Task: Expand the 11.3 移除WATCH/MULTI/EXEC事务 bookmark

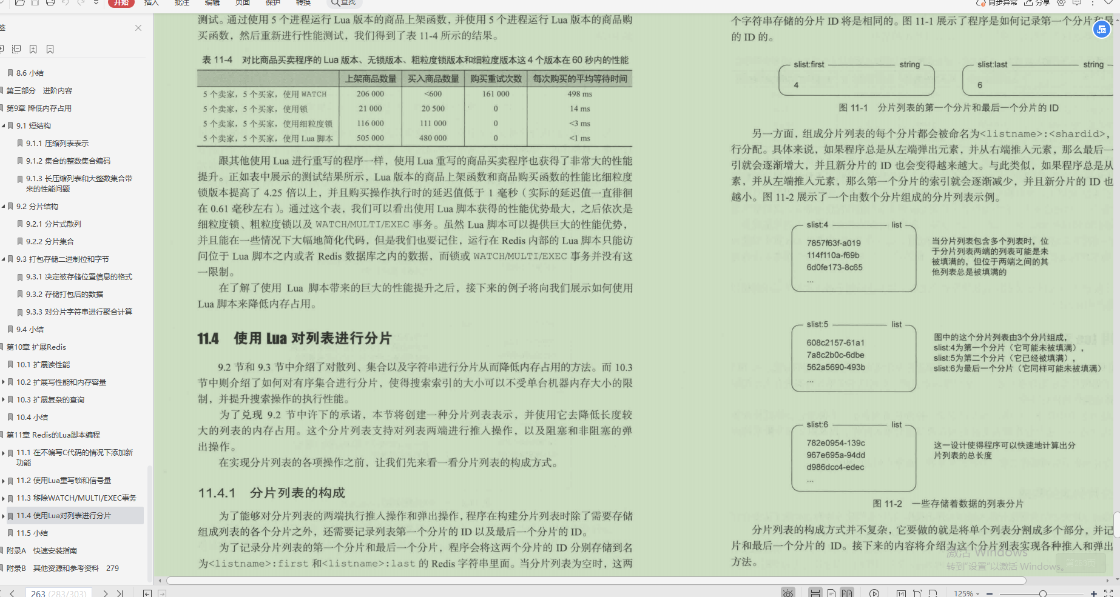Action: [3, 498]
